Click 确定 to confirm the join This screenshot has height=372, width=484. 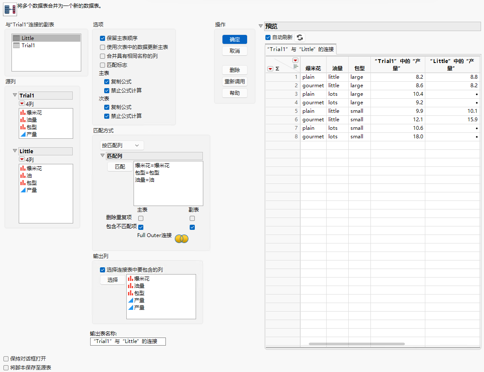[235, 40]
